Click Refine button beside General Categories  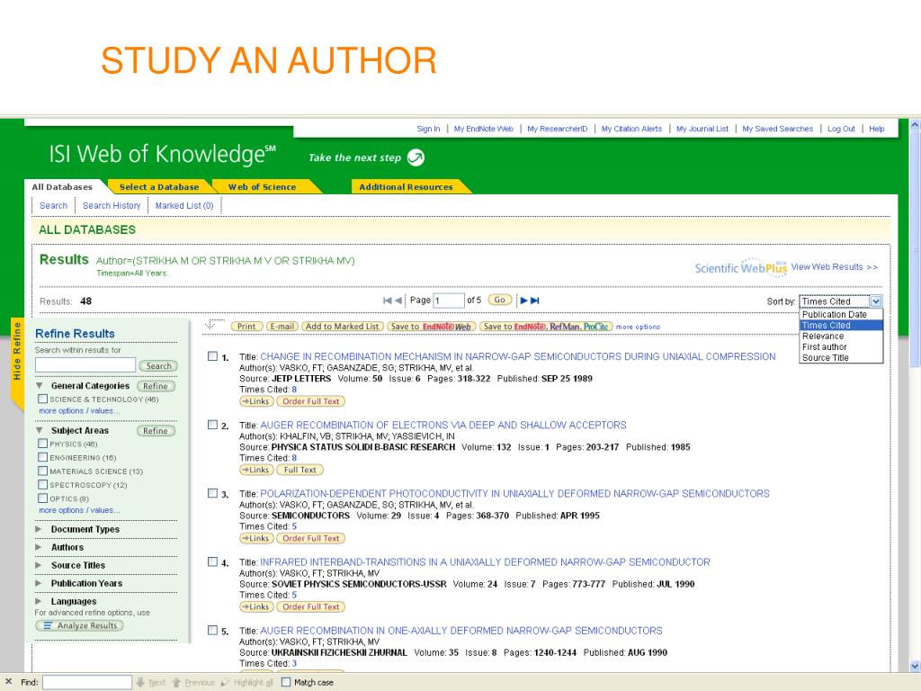pos(156,386)
